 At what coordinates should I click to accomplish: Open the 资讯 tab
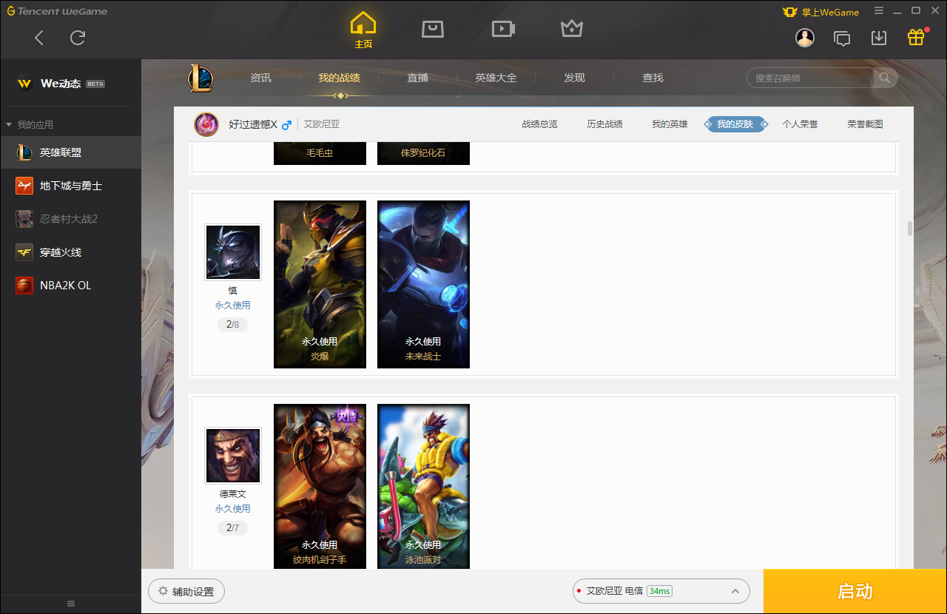pyautogui.click(x=260, y=78)
